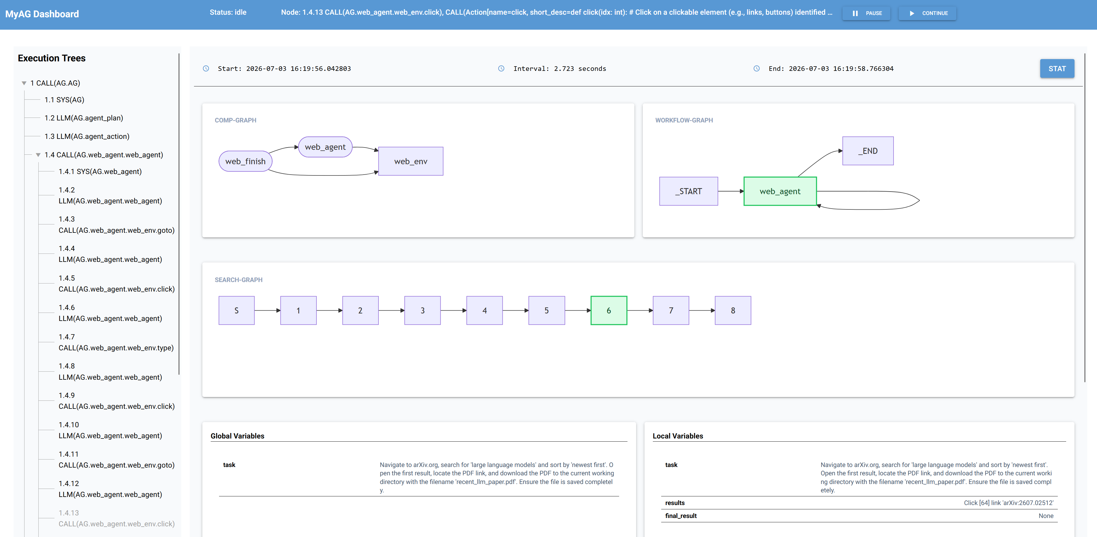The height and width of the screenshot is (537, 1097).
Task: Select tree item 1.4.12 LLM web_agent
Action: 110,489
